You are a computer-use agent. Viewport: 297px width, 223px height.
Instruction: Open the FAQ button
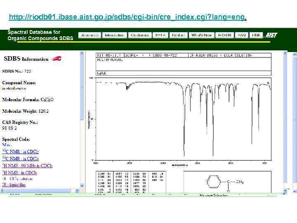tap(242, 35)
